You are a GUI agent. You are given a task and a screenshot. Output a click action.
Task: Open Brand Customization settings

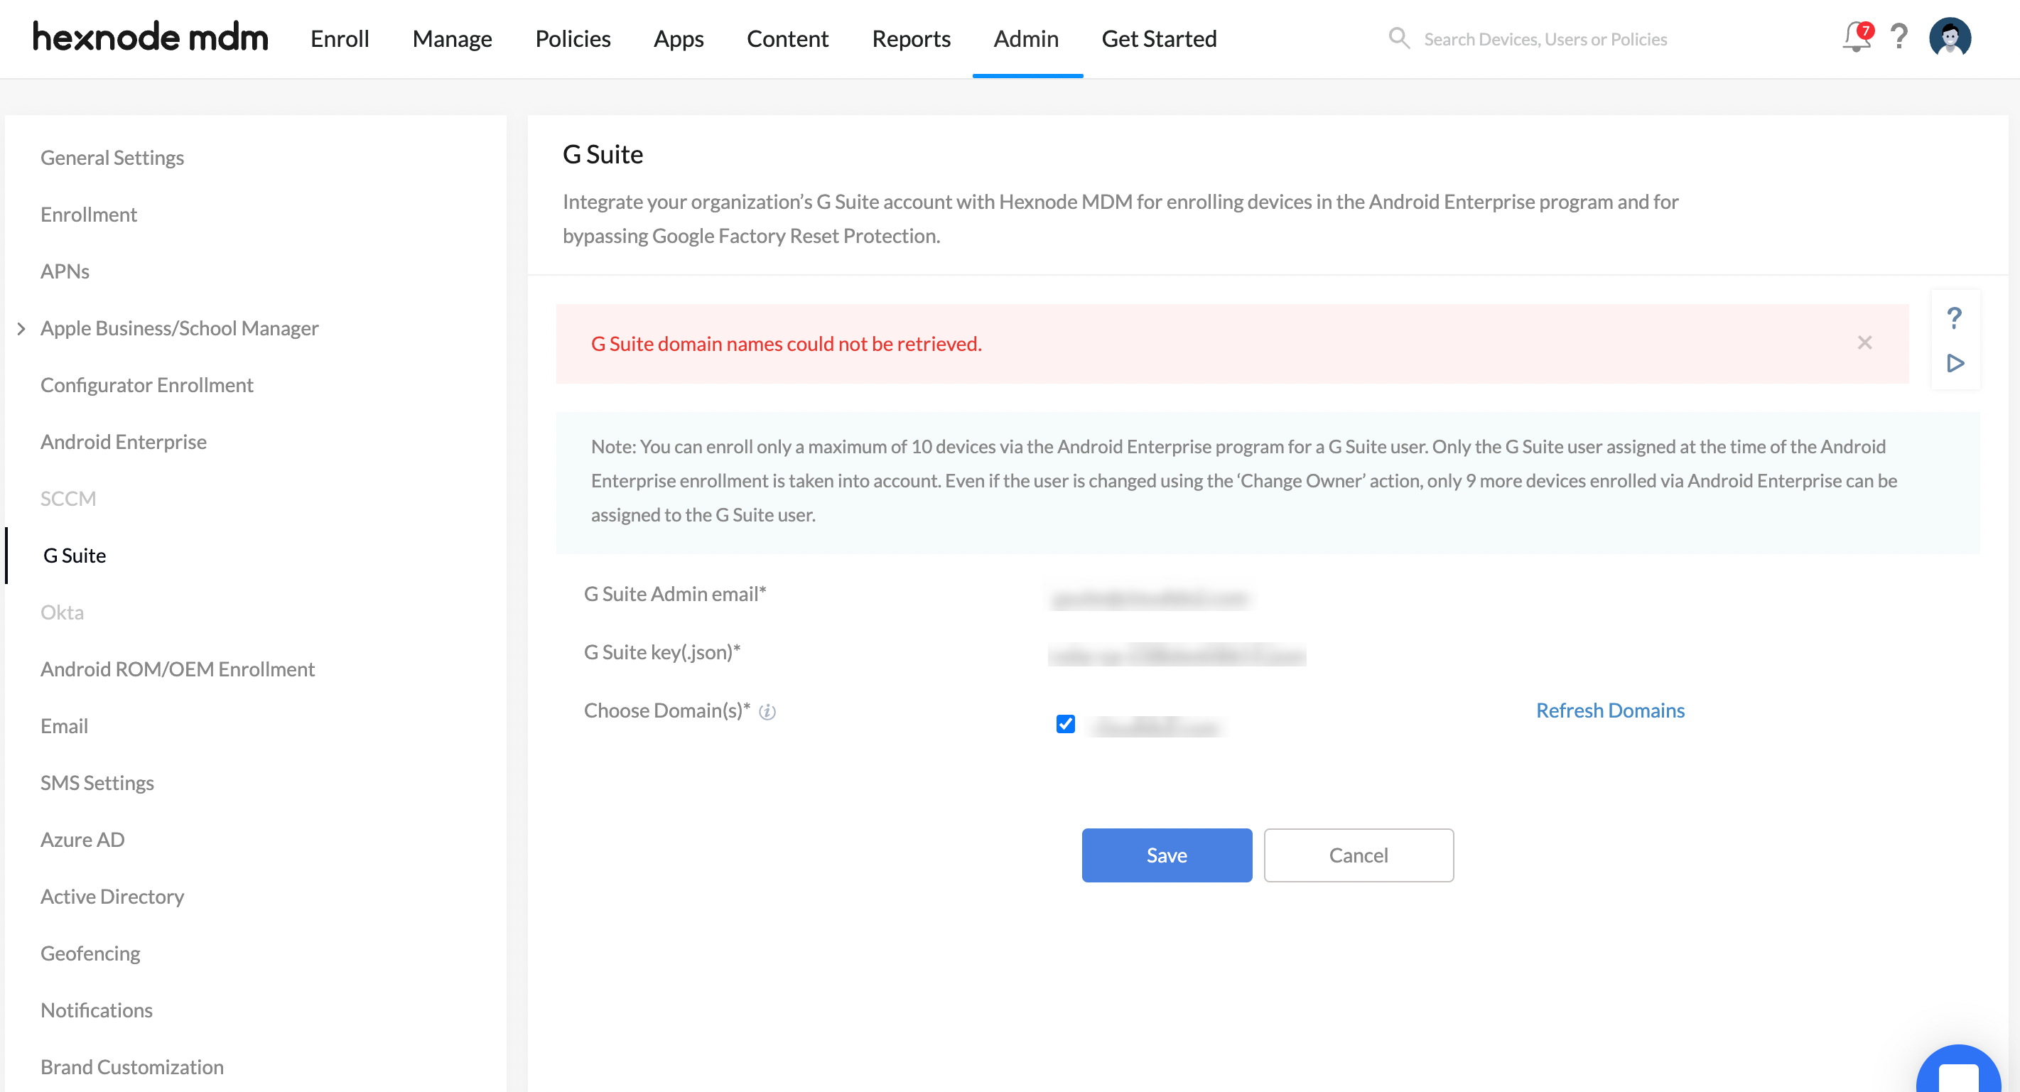pyautogui.click(x=131, y=1067)
